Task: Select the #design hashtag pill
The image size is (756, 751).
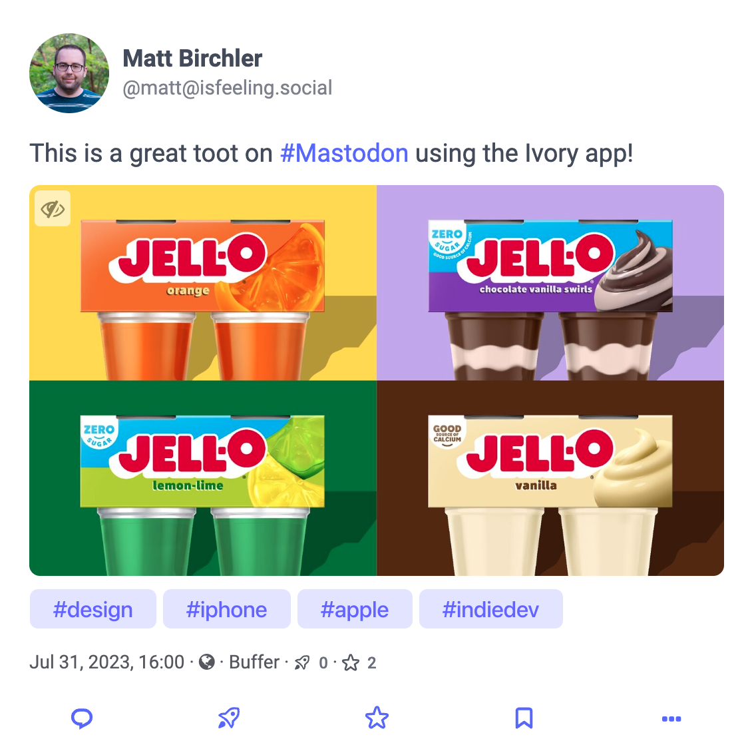Action: 93,609
